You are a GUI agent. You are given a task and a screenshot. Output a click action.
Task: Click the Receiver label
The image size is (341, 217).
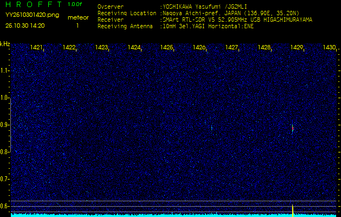(111, 20)
